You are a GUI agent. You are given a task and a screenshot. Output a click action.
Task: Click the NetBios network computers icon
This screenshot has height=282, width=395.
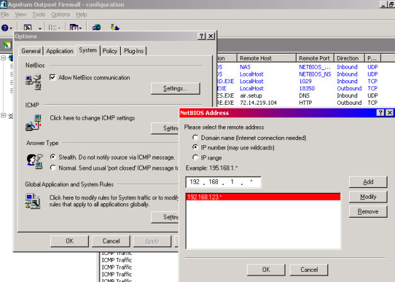tap(33, 80)
